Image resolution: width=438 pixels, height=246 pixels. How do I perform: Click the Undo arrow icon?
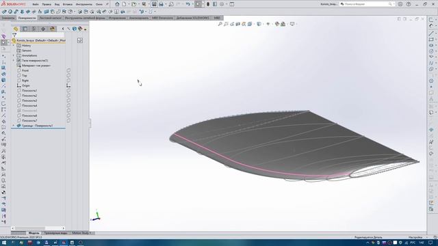click(188, 4)
